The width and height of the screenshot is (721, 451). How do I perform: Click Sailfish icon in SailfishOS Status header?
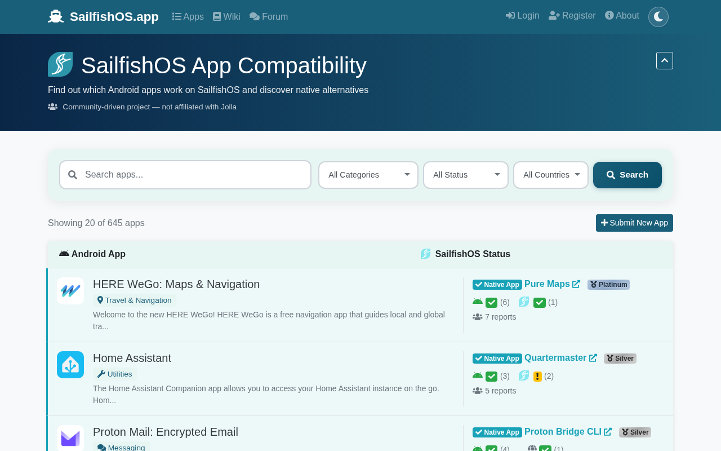tap(426, 254)
